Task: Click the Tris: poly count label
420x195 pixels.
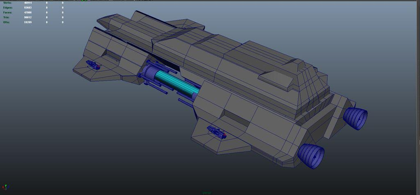Action: pos(6,17)
